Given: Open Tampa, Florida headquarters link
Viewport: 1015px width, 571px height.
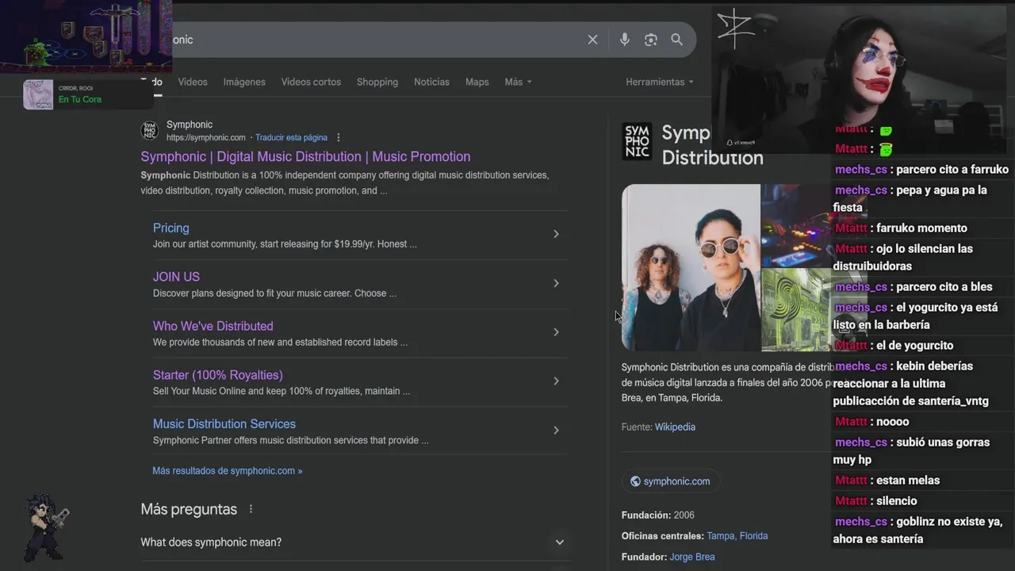Looking at the screenshot, I should coord(737,536).
